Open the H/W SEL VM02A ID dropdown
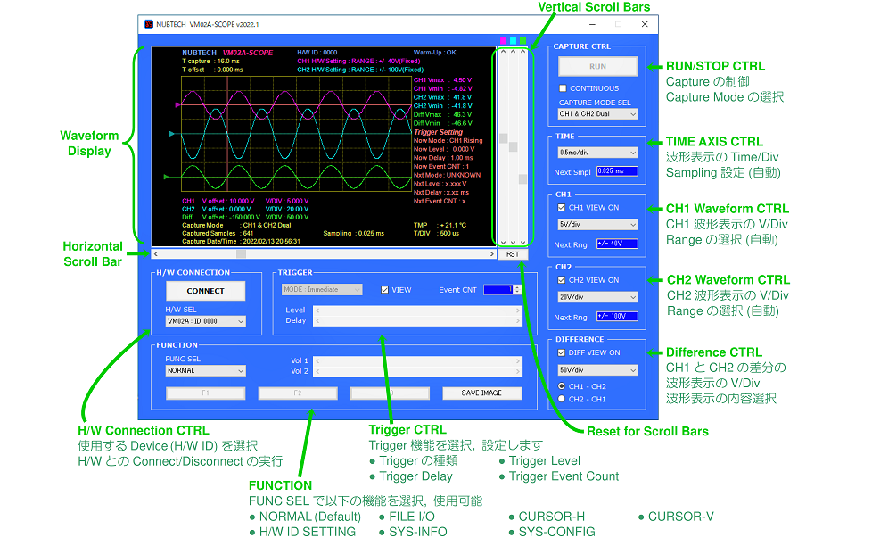 click(205, 321)
